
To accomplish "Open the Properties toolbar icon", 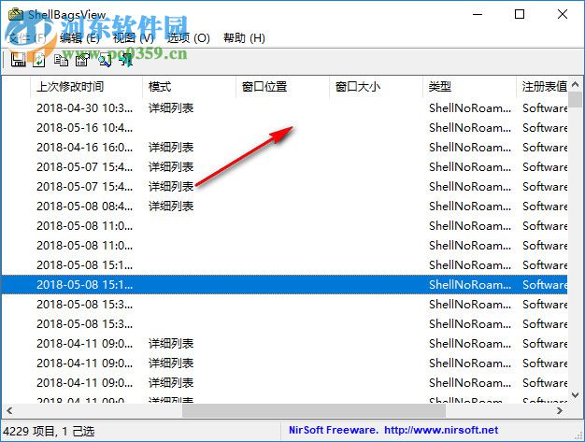I will tap(82, 60).
